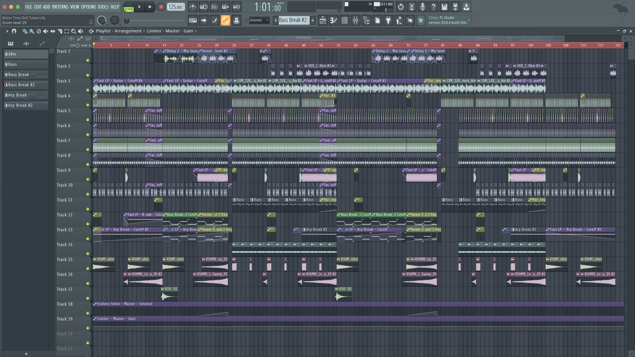
Task: Select the Draw pencil tool
Action: [x=25, y=31]
